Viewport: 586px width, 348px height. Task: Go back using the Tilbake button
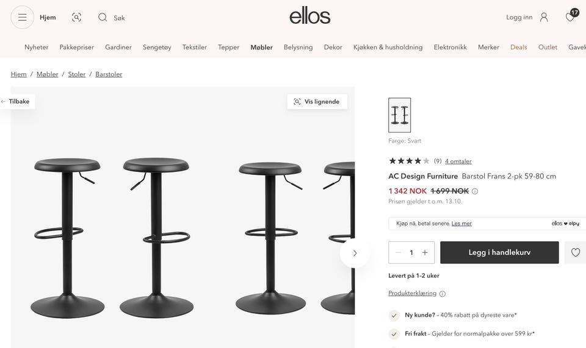[x=18, y=101]
